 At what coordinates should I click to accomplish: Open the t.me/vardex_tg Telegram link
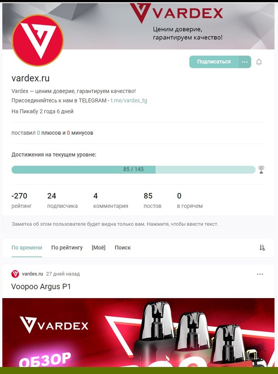tap(129, 101)
